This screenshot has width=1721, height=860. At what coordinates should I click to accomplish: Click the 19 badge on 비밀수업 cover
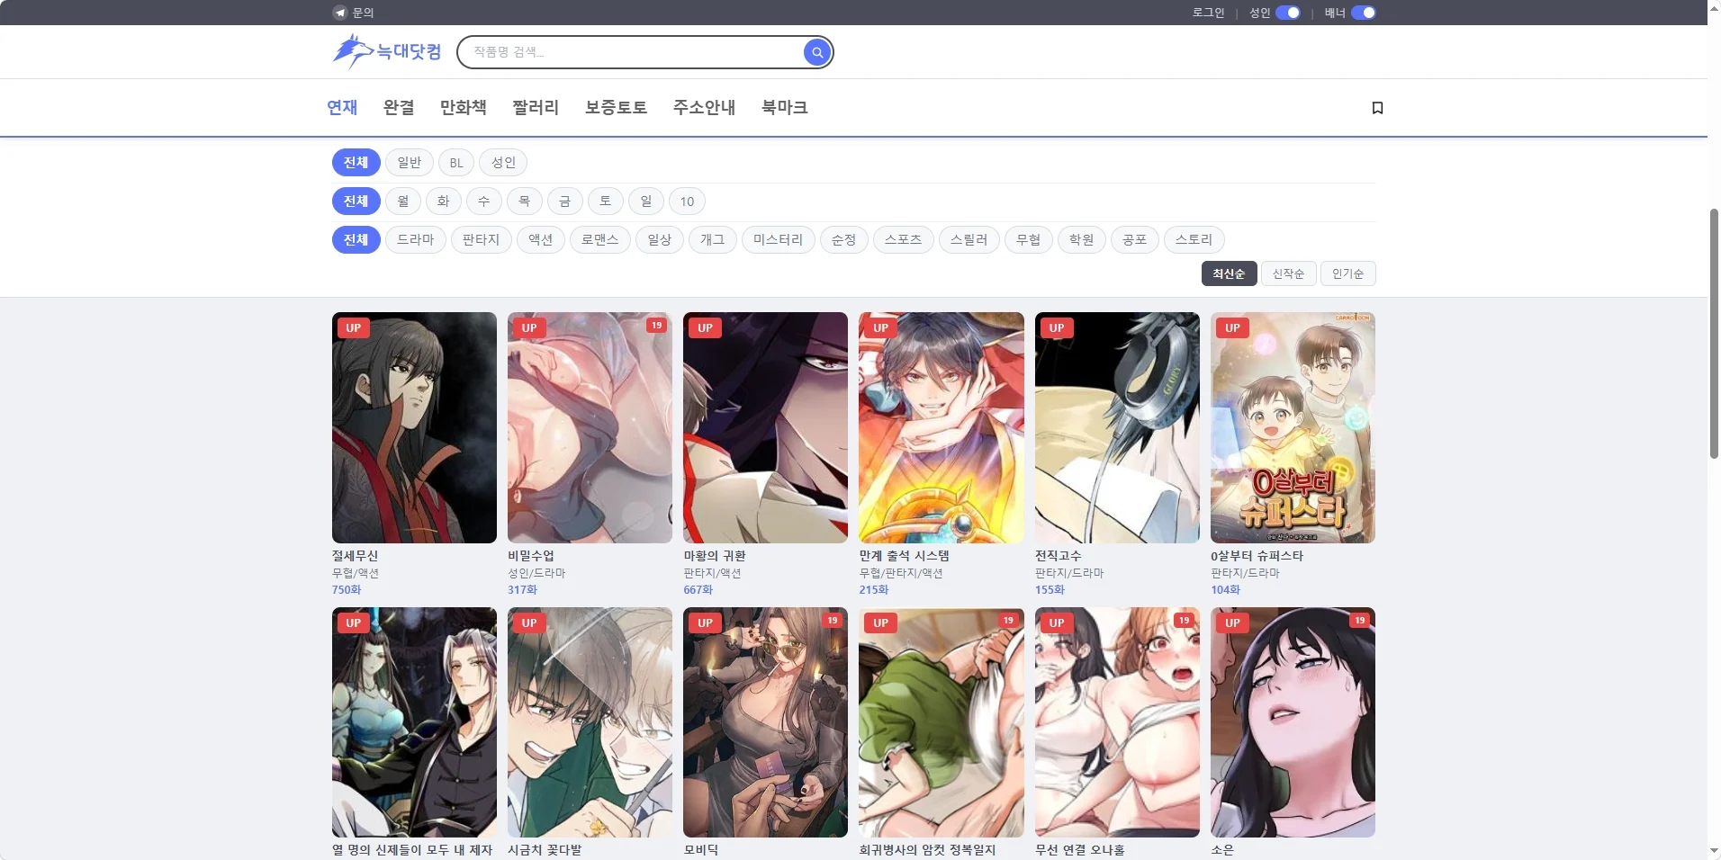[657, 326]
